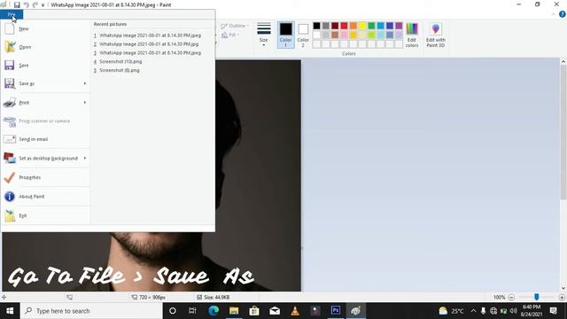
Task: Launch Microsoft Edge from taskbar
Action: point(214,311)
